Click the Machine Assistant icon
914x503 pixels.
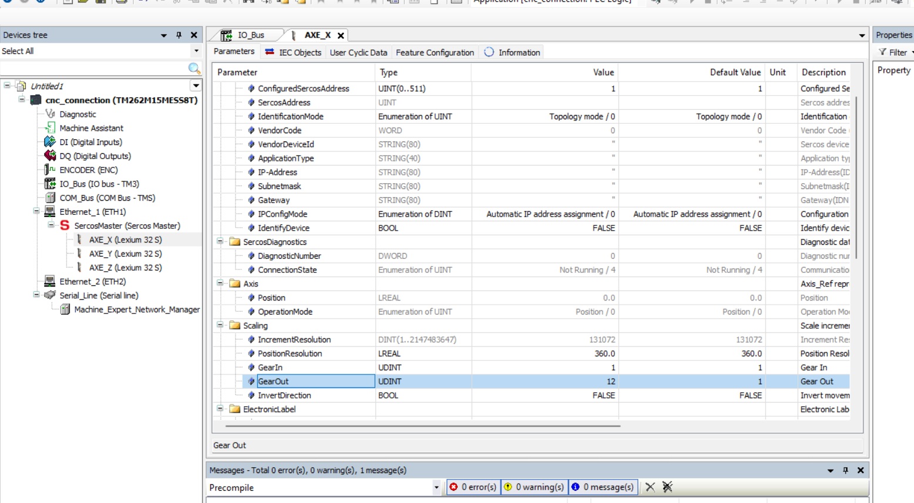51,128
